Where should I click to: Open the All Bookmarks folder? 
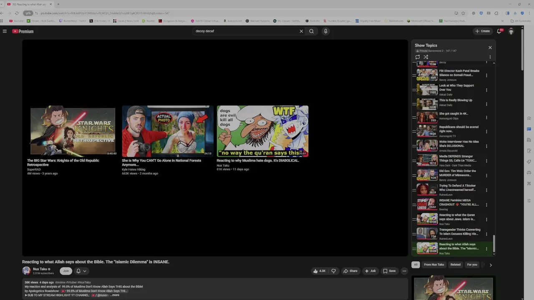pyautogui.click(x=521, y=21)
